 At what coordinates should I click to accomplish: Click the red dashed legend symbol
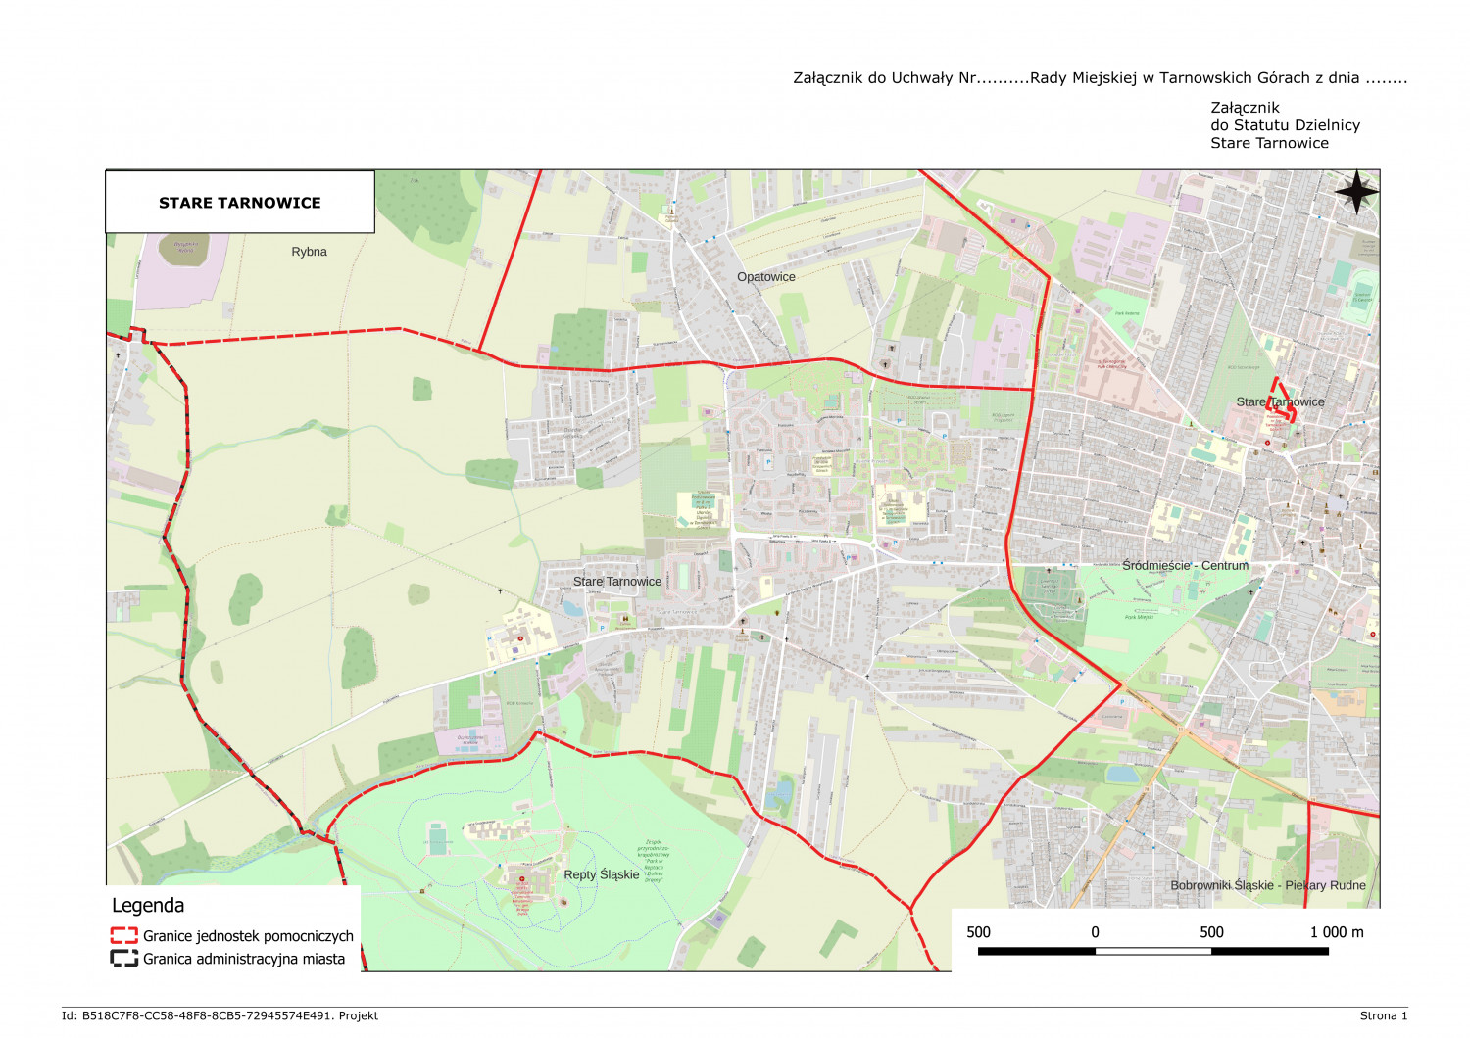click(123, 936)
